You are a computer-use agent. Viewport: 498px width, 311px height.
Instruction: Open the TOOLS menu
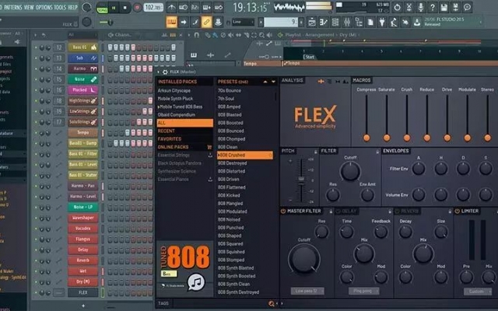(60, 7)
